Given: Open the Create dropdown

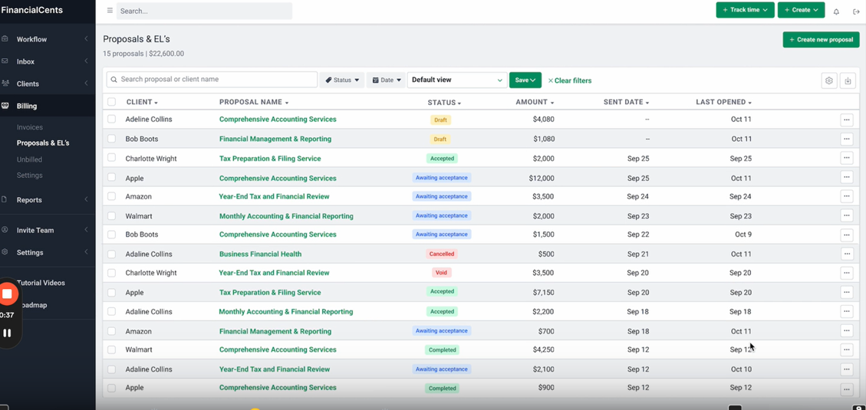Looking at the screenshot, I should click(801, 10).
